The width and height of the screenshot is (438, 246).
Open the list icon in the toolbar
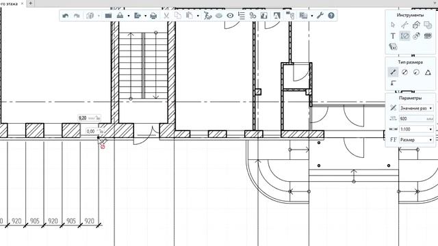[242, 16]
